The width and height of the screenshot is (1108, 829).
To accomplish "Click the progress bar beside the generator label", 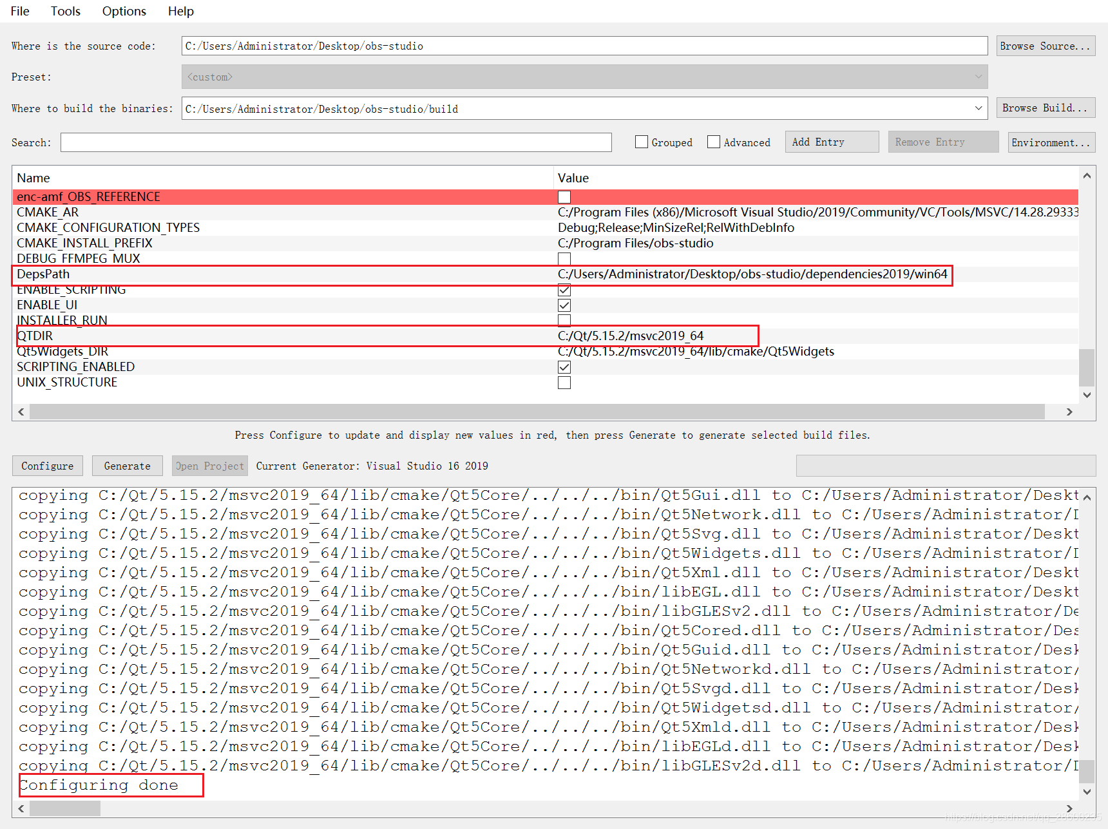I will (946, 466).
